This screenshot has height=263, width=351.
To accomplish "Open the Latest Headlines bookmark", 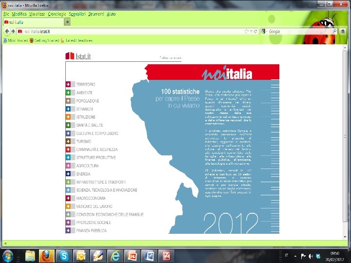I will click(77, 40).
